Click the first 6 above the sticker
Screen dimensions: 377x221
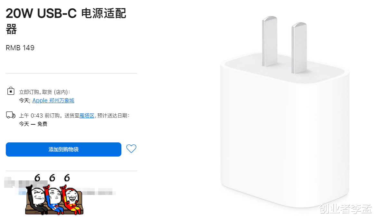tap(37, 178)
